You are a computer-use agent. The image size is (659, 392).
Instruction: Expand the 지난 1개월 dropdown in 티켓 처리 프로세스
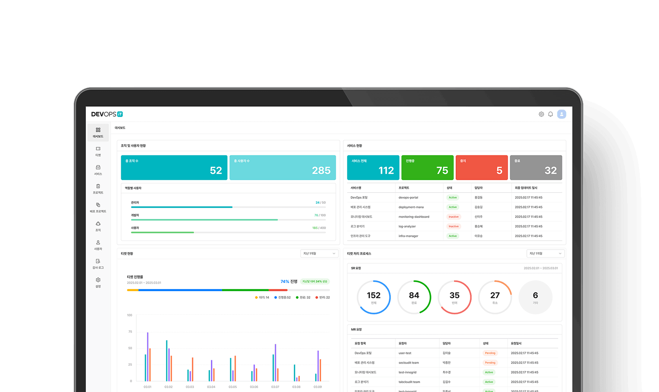tap(546, 254)
